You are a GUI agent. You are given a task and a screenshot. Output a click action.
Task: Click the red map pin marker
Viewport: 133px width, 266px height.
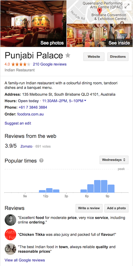pos(100,11)
